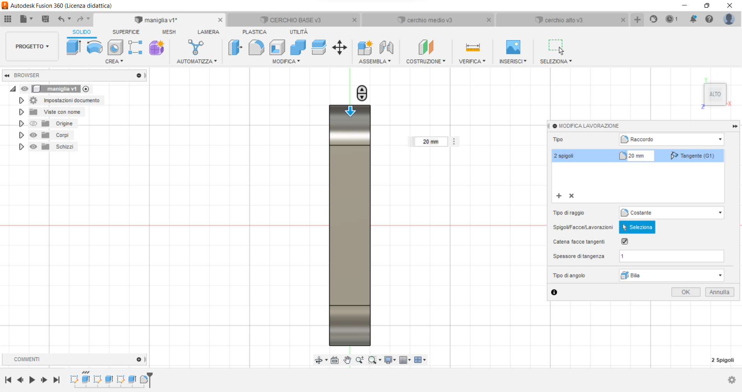Image resolution: width=742 pixels, height=392 pixels.
Task: Hide the Schizzi folder
Action: (x=34, y=147)
